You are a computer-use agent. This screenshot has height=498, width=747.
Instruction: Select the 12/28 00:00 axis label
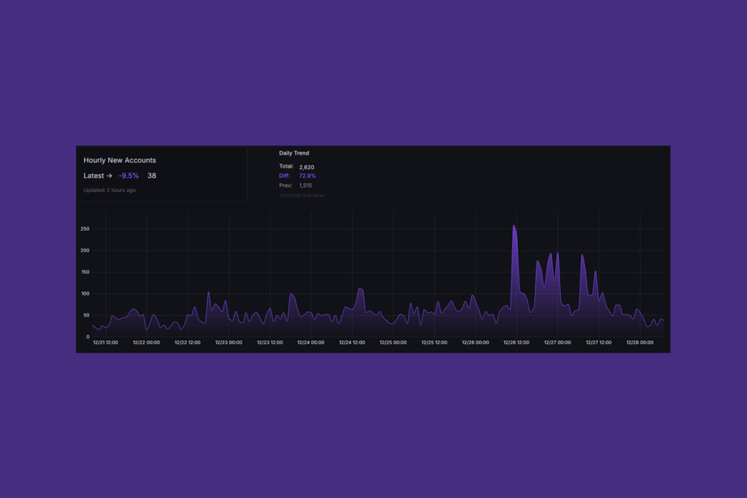pos(640,341)
